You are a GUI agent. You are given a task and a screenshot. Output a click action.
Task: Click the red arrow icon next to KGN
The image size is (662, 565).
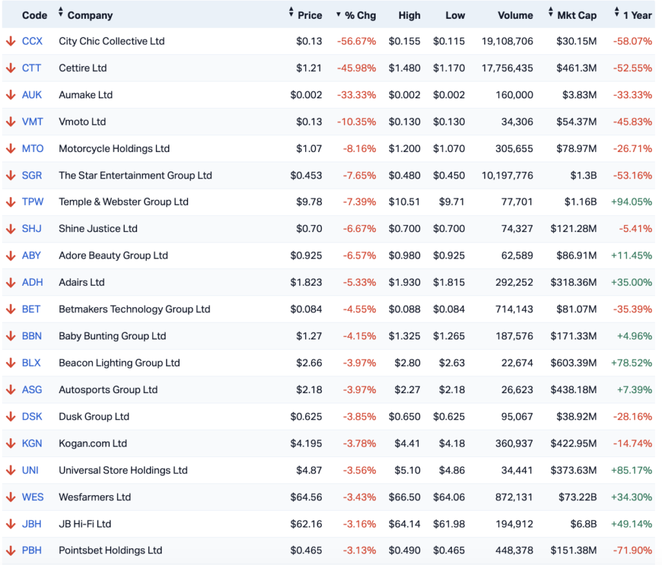(10, 443)
